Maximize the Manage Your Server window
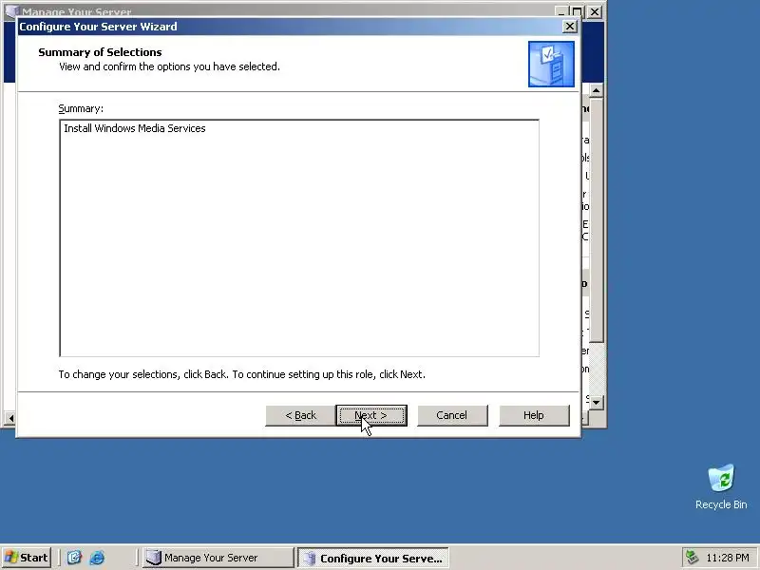The image size is (760, 570). click(578, 11)
